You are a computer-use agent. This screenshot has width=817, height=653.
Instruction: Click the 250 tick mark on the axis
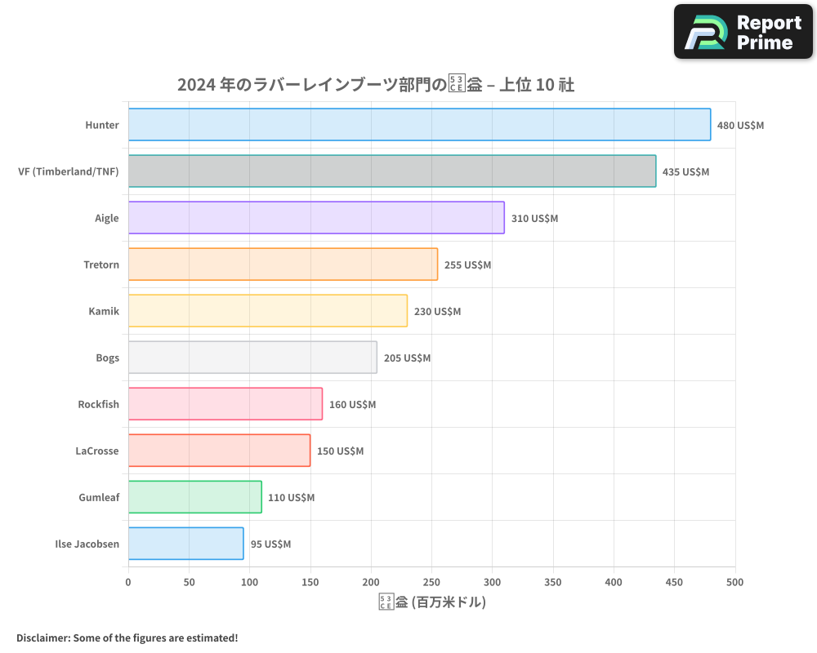point(431,582)
